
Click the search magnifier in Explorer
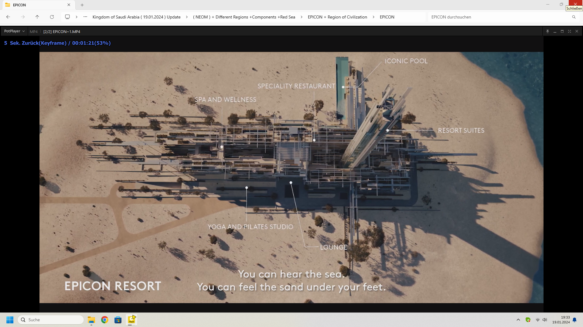pos(574,17)
